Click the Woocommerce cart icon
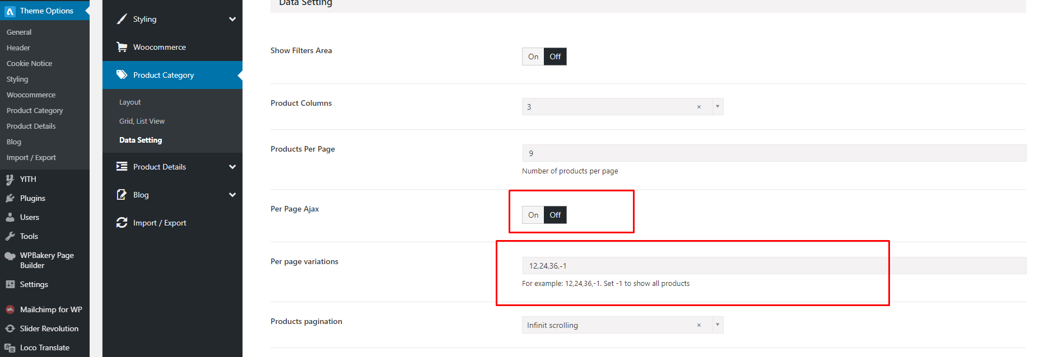Viewport: 1053px width, 357px height. (122, 47)
